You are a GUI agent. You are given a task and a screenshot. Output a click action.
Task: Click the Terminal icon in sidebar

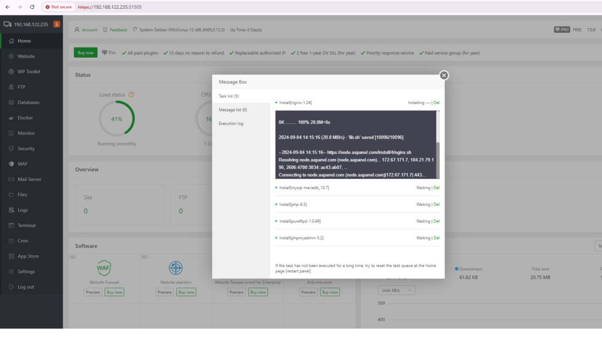11,225
